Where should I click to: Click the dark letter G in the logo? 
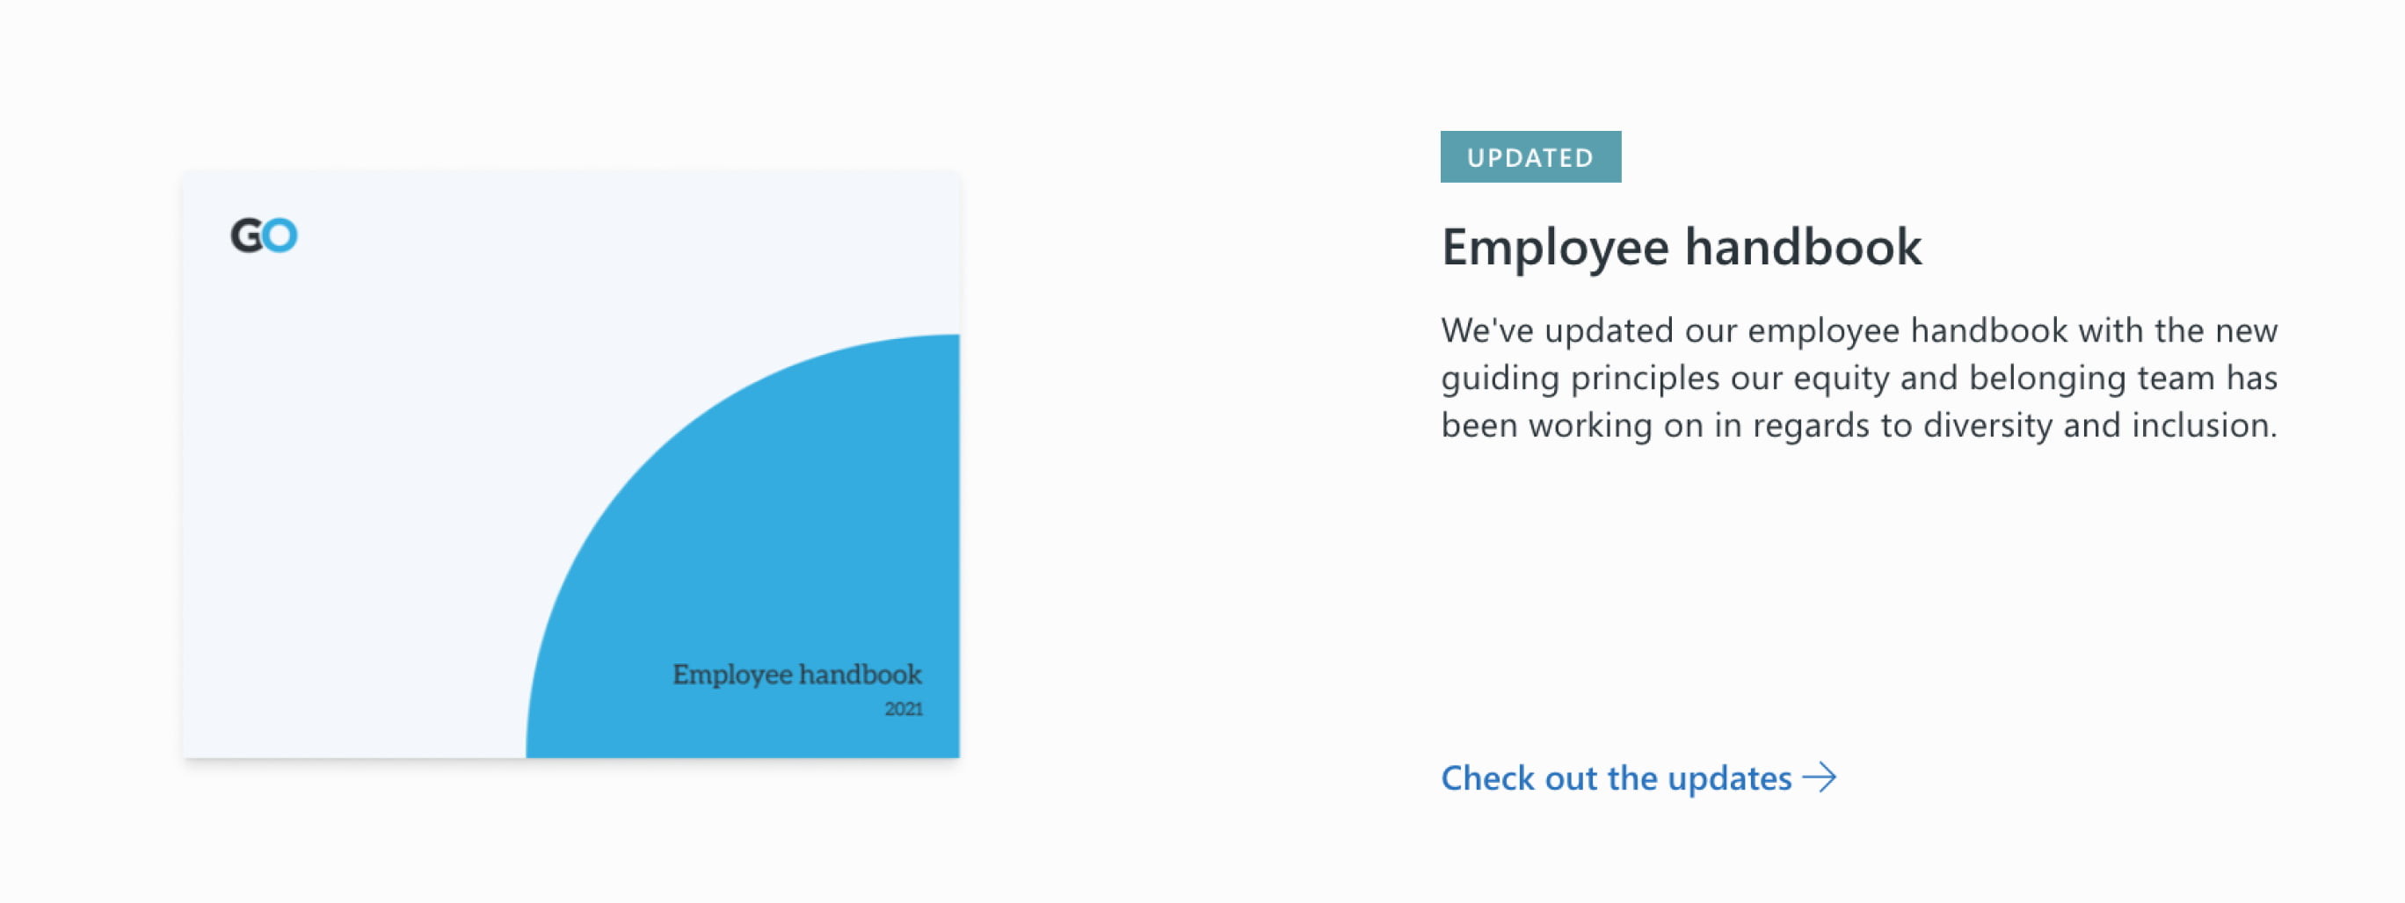(246, 235)
